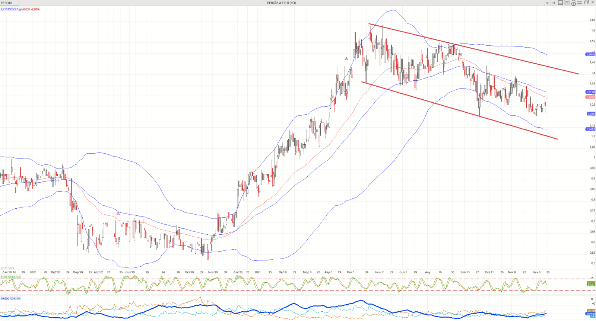Click the 1,4943 upper band price tag
The height and width of the screenshot is (321, 596).
[x=590, y=54]
